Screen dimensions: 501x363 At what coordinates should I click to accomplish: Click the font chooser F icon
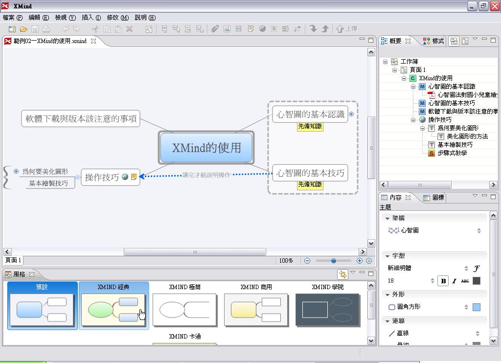click(477, 269)
